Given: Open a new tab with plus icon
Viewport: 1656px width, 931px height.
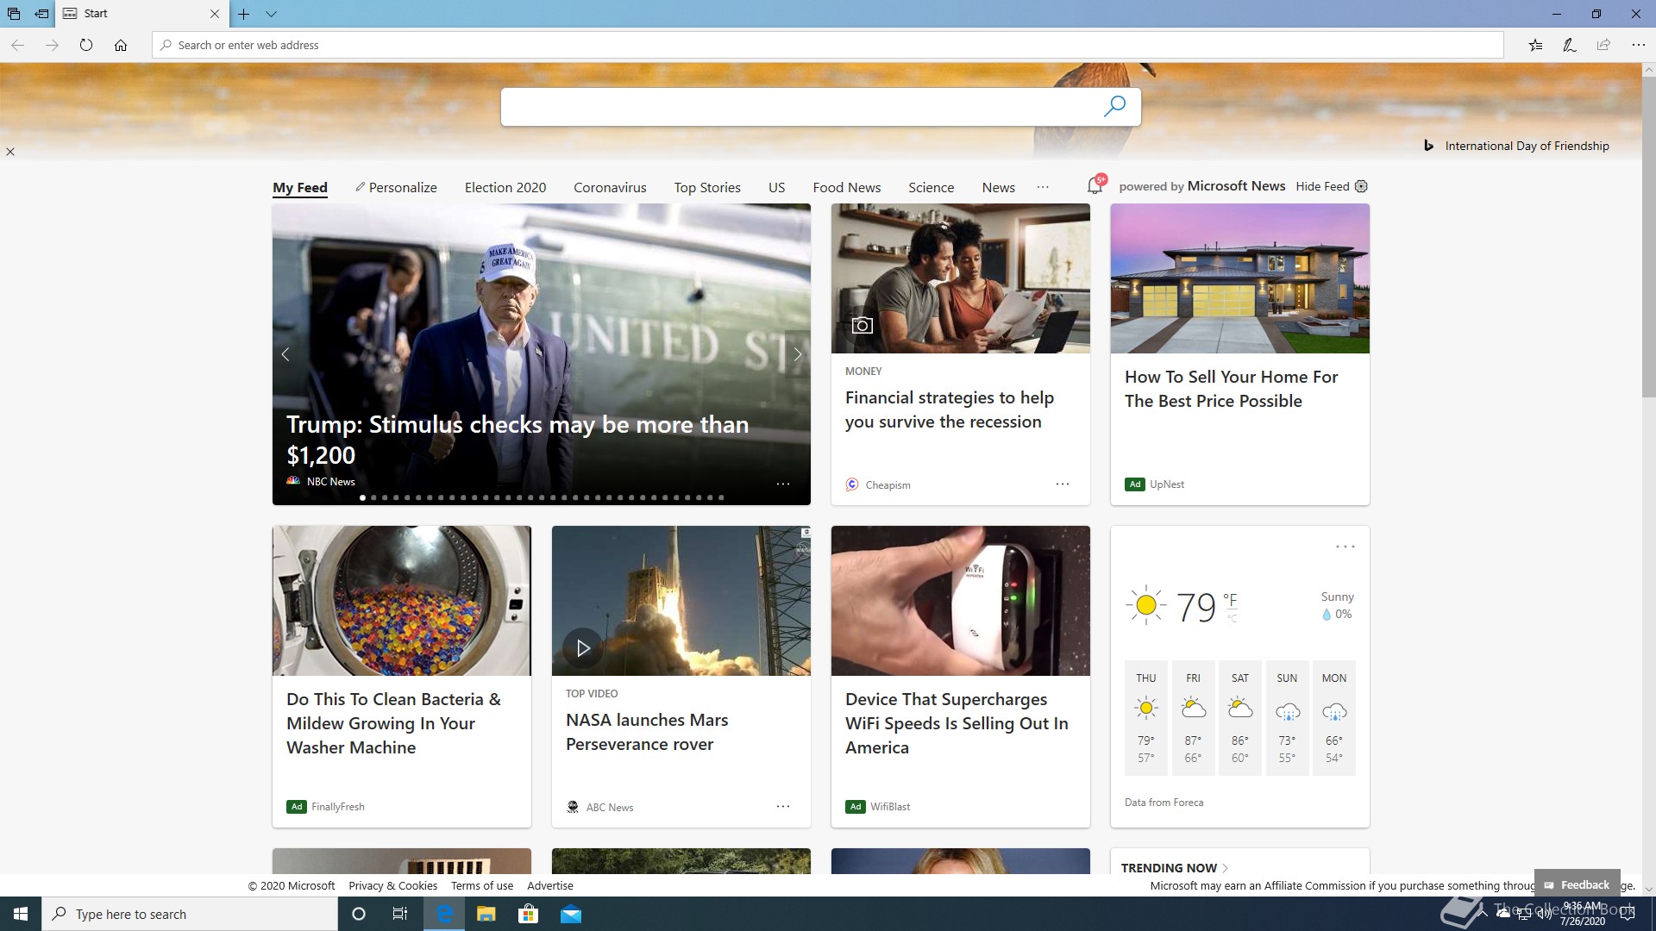Looking at the screenshot, I should [x=244, y=14].
